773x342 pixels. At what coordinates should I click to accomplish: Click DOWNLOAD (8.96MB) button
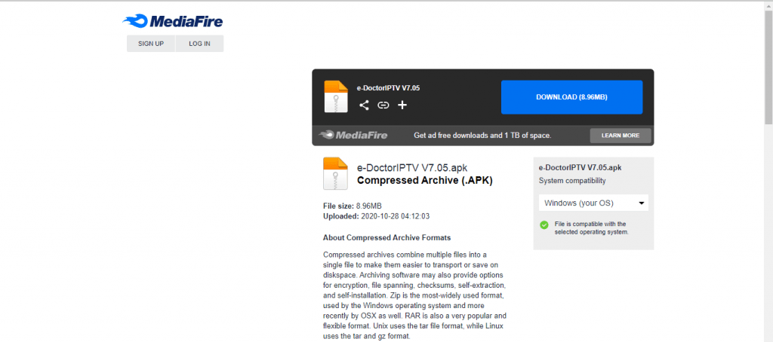pos(572,97)
